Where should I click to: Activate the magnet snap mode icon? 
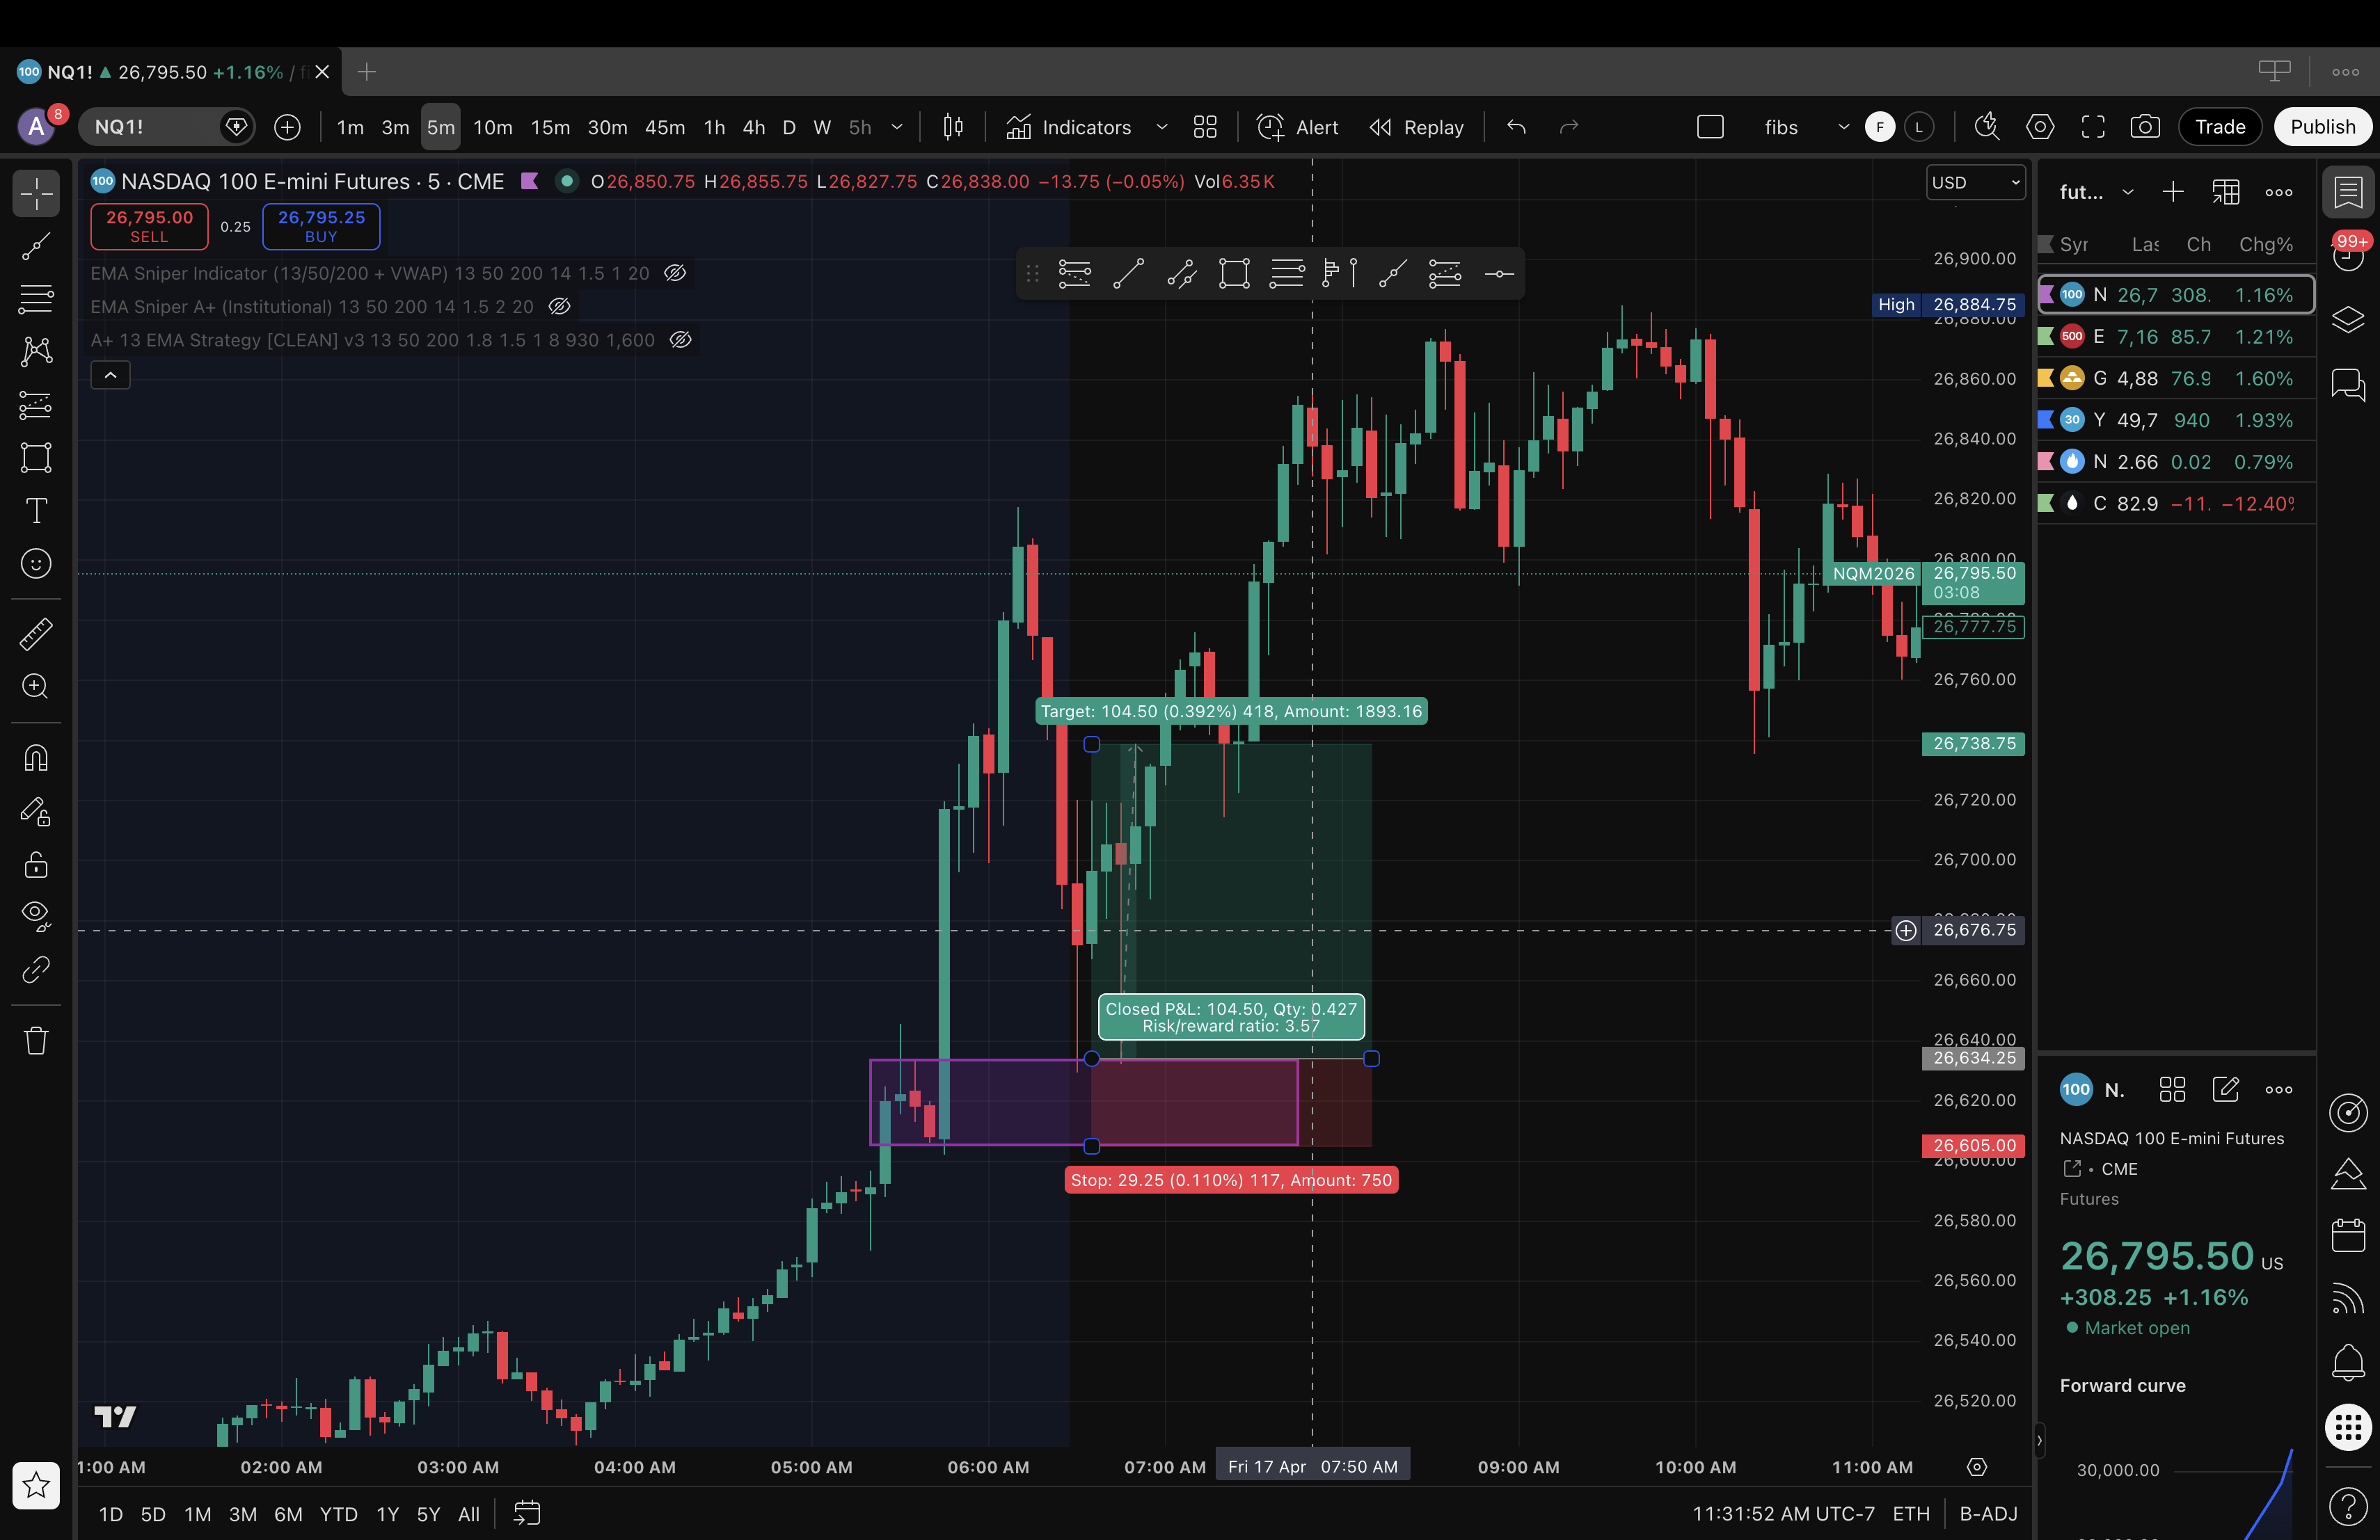36,758
